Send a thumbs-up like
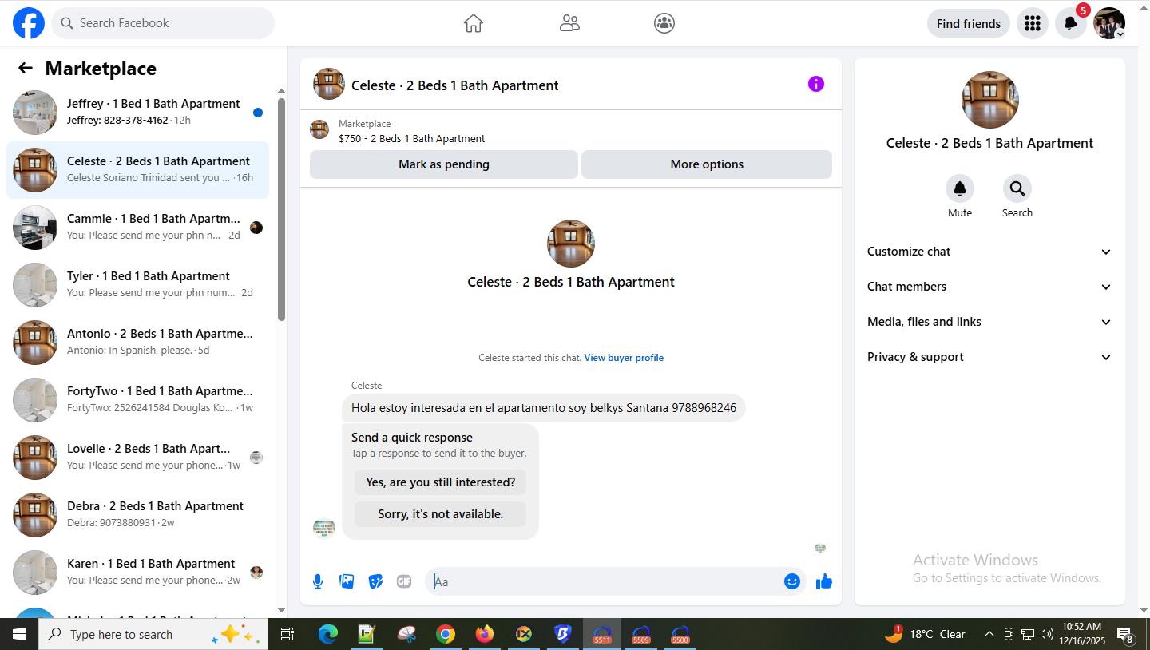The image size is (1150, 650). coord(824,581)
